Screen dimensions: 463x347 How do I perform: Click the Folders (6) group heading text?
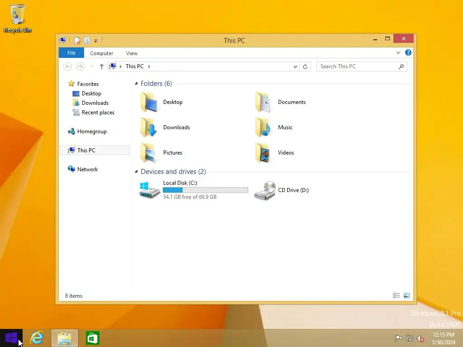click(156, 84)
